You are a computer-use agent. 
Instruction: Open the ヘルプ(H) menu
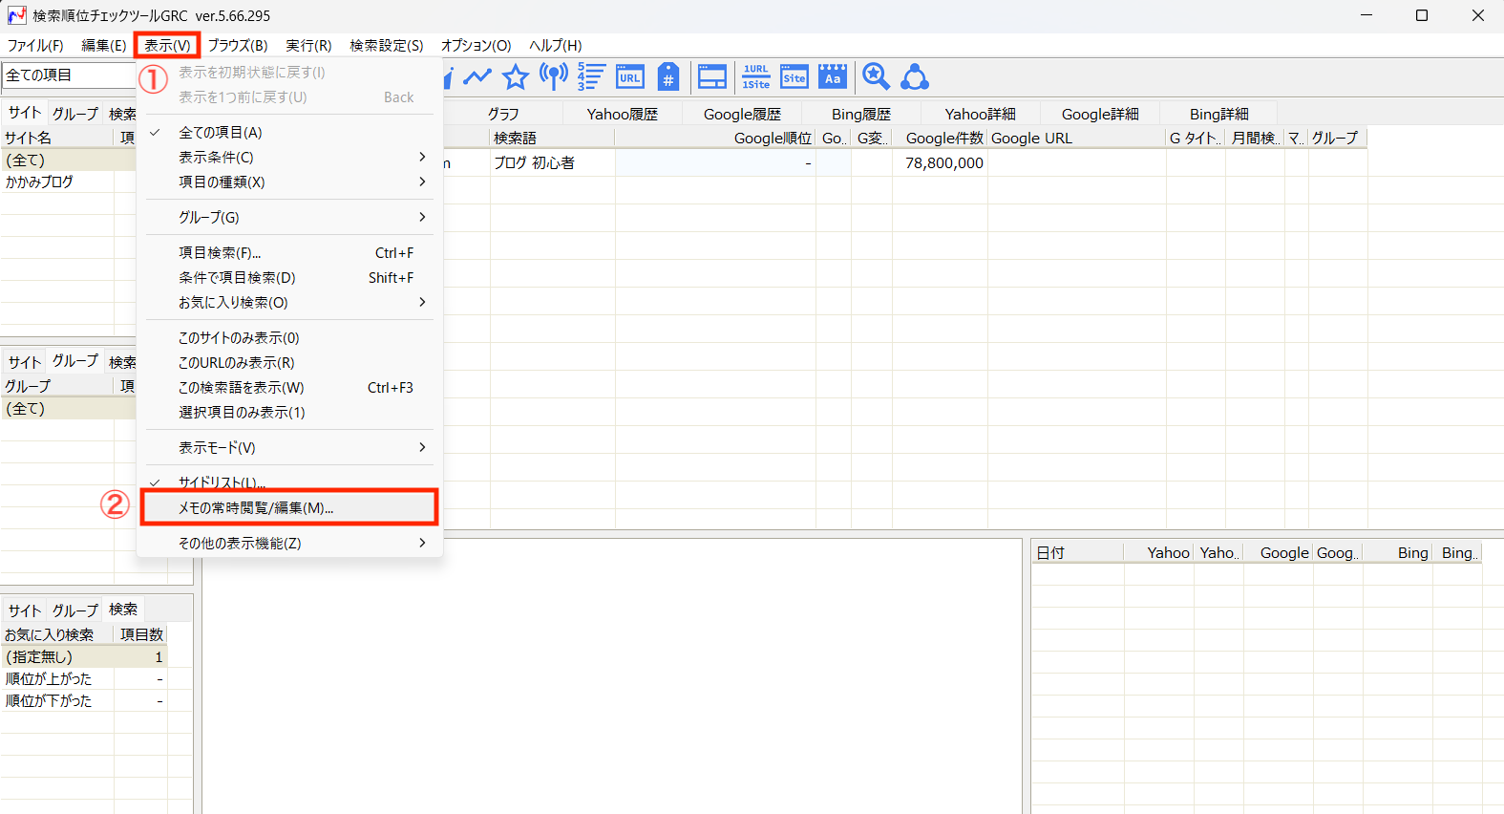coord(555,45)
